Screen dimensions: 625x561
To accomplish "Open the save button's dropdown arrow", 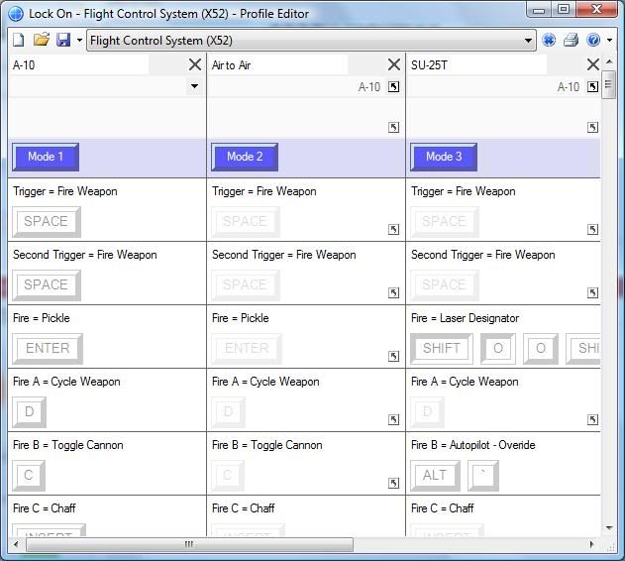I will point(79,41).
